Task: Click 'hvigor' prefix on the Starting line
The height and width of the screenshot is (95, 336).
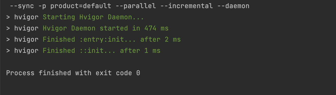Action: 26,17
